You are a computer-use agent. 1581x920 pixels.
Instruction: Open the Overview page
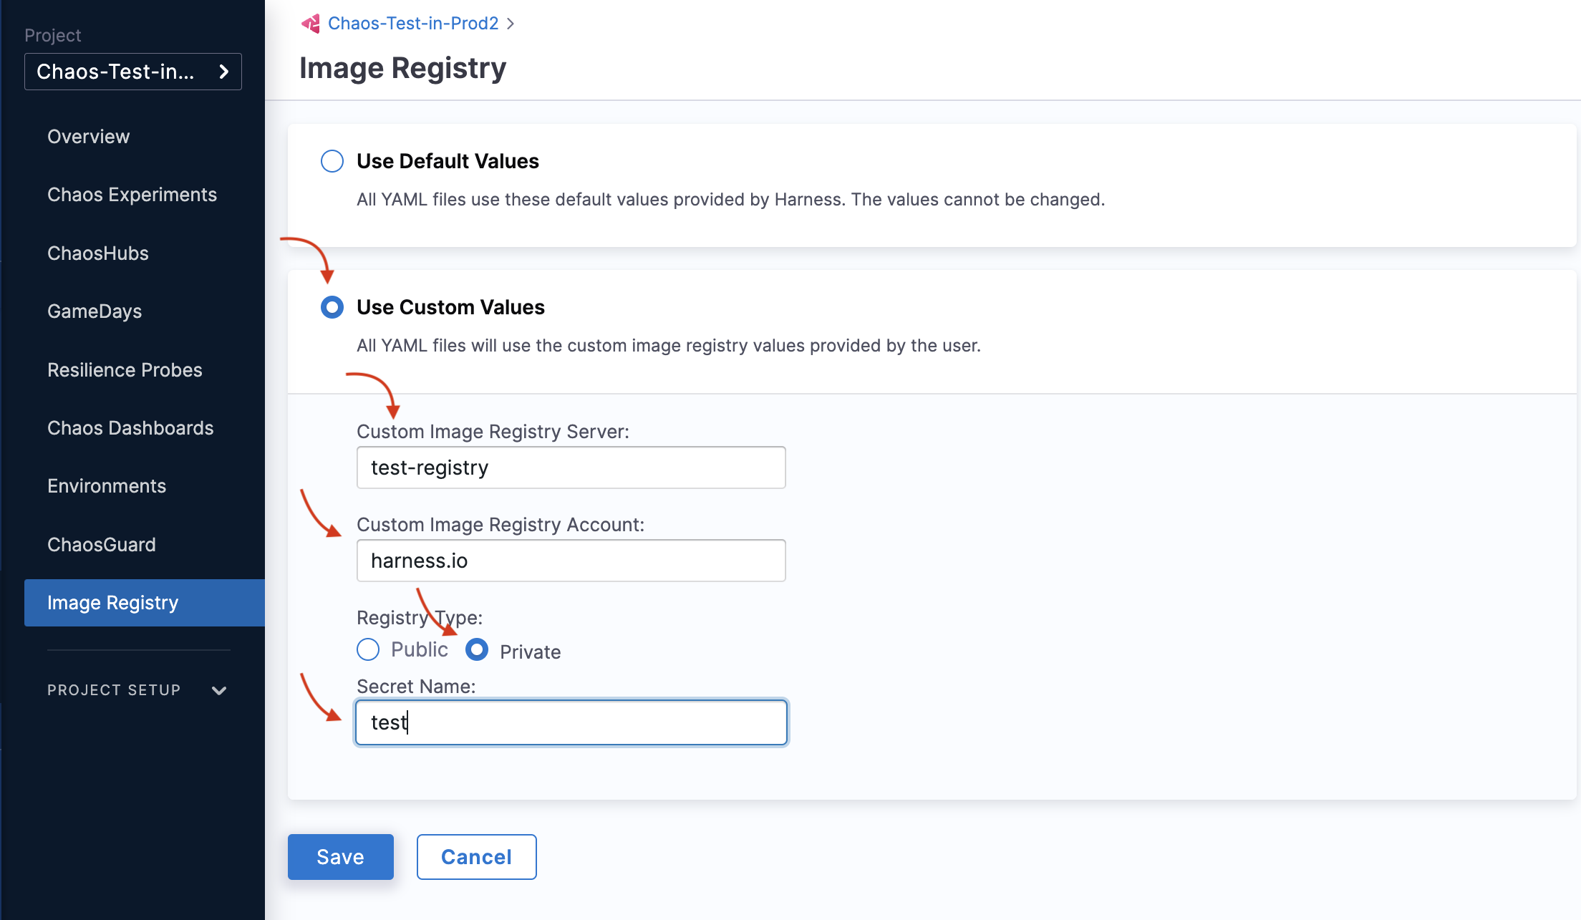[88, 137]
